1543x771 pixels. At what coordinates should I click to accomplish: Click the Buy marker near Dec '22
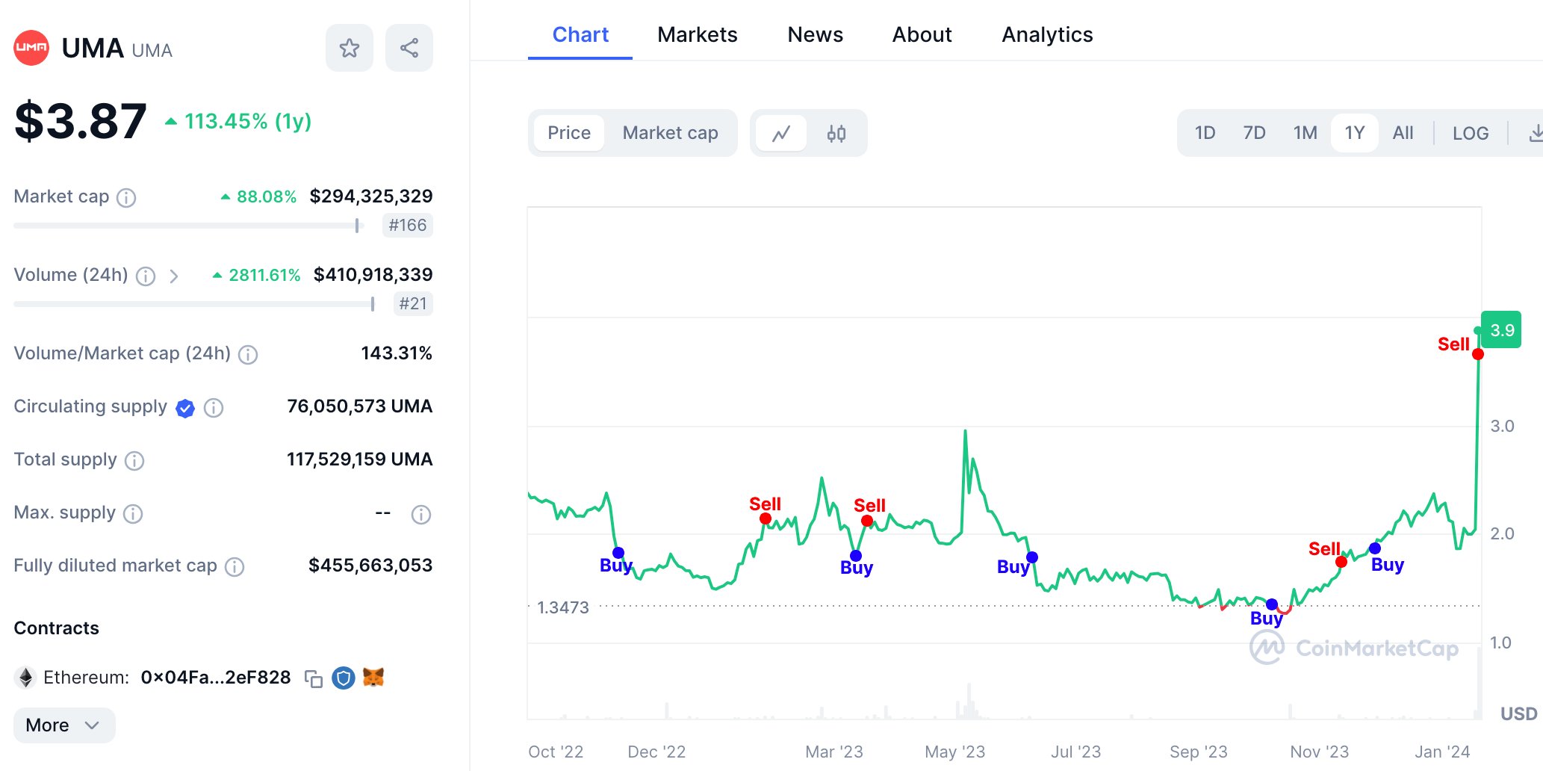coord(618,553)
